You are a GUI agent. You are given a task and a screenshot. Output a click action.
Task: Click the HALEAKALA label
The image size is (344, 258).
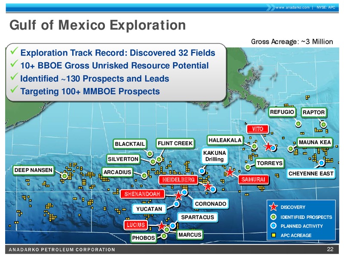point(225,140)
